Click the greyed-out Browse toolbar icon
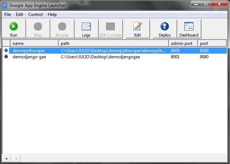The image size is (230, 164). [x=62, y=26]
